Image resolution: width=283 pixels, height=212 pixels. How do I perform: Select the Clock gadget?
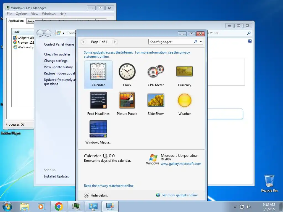pyautogui.click(x=127, y=75)
